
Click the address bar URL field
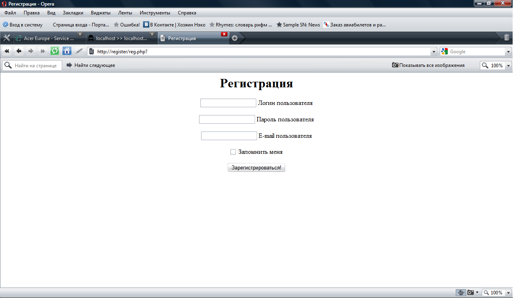(262, 52)
